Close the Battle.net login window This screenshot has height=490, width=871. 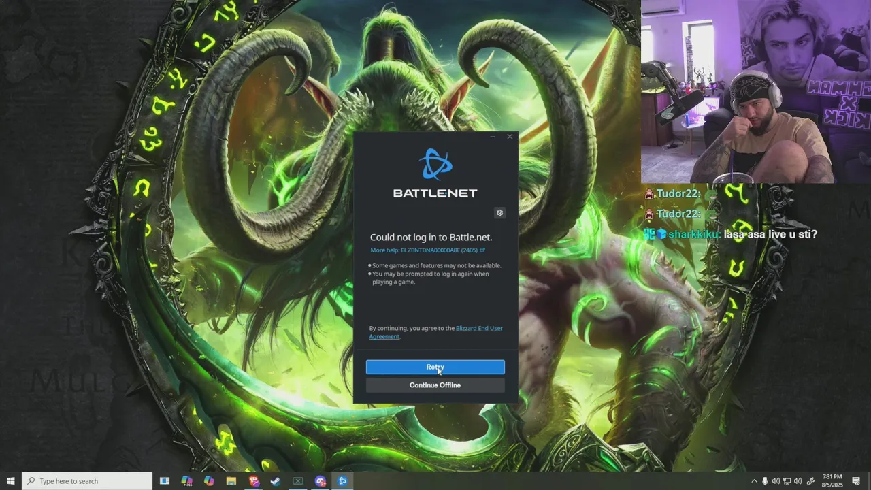[510, 137]
